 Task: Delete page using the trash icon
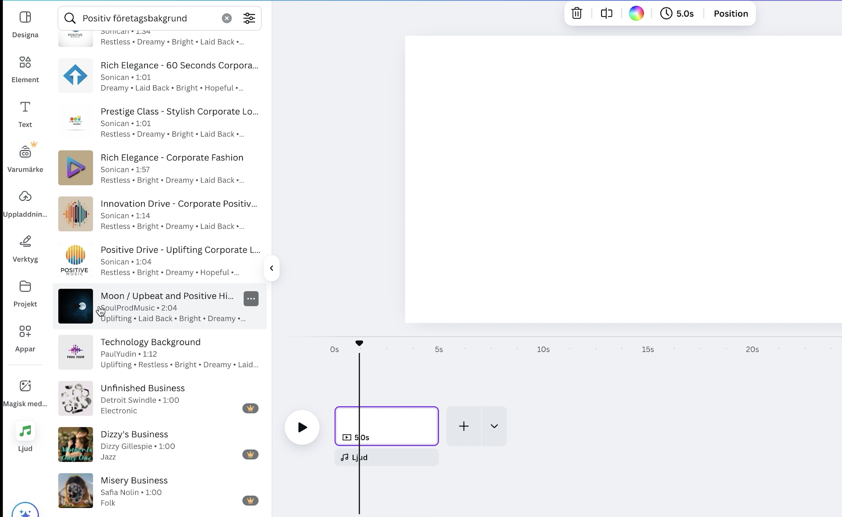(577, 13)
